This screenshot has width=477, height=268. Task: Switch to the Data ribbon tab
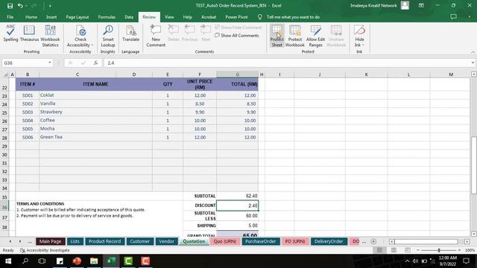click(x=129, y=17)
